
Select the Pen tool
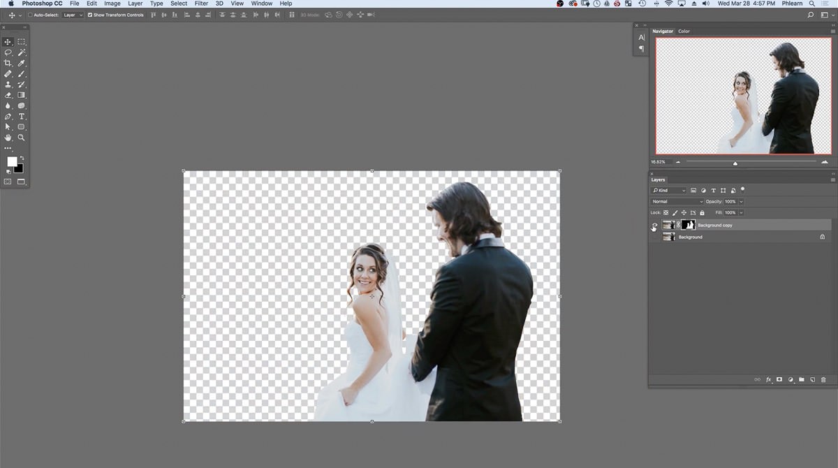tap(8, 117)
